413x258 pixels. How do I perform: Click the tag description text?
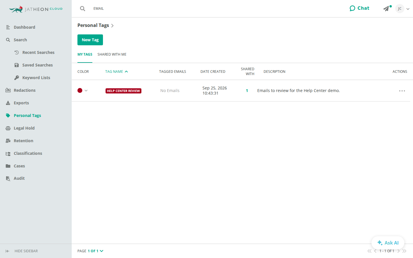pyautogui.click(x=299, y=91)
